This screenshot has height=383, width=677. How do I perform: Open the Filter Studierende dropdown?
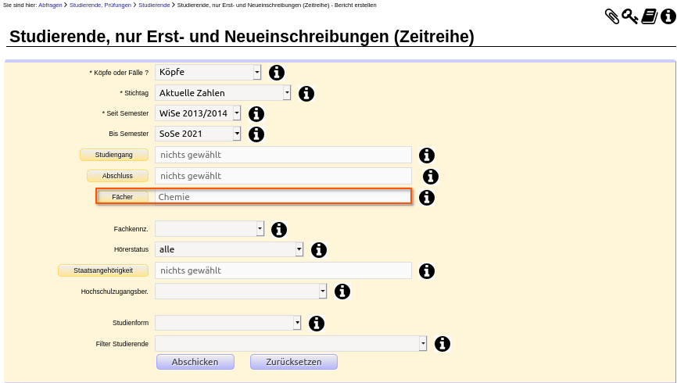coord(291,344)
